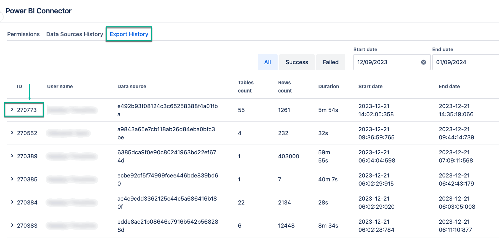Image resolution: width=499 pixels, height=239 pixels.
Task: Expand export row 270385
Action: point(12,179)
